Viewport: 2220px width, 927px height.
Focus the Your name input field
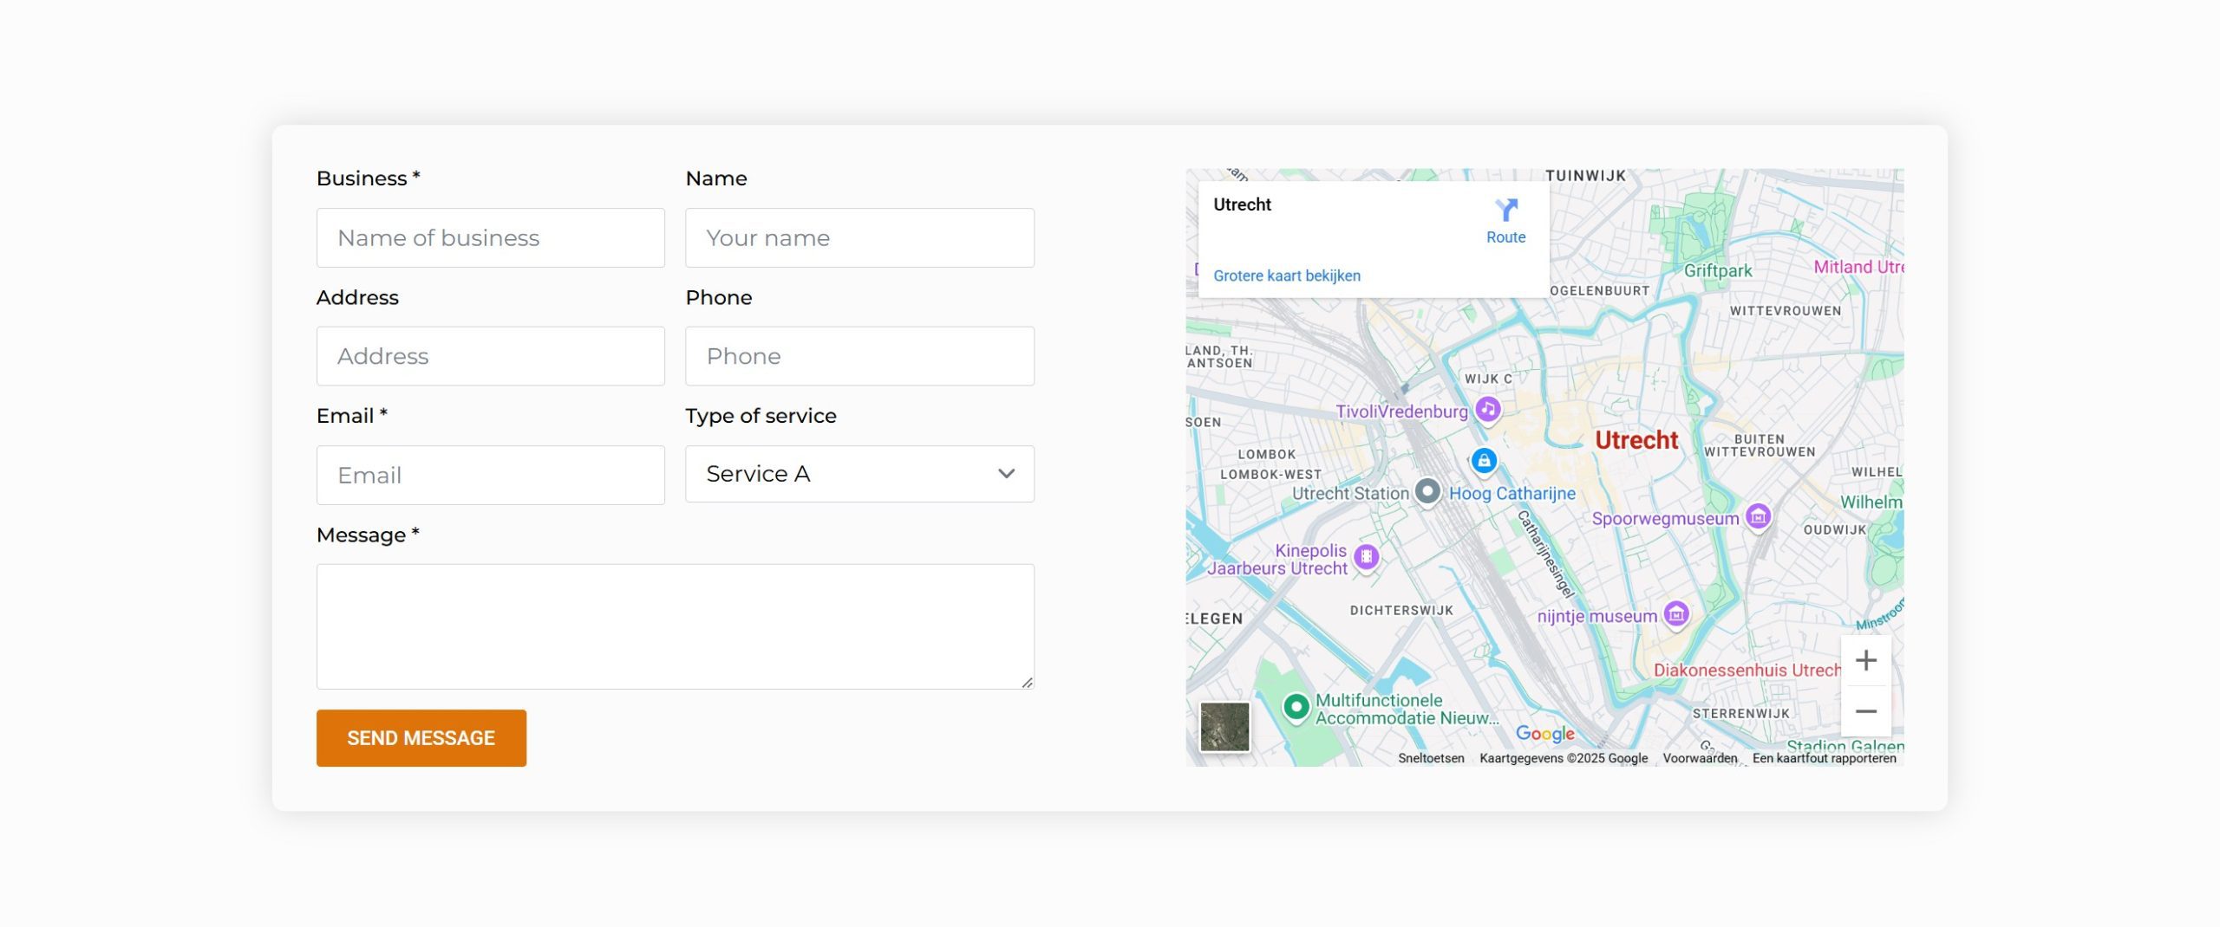[859, 238]
